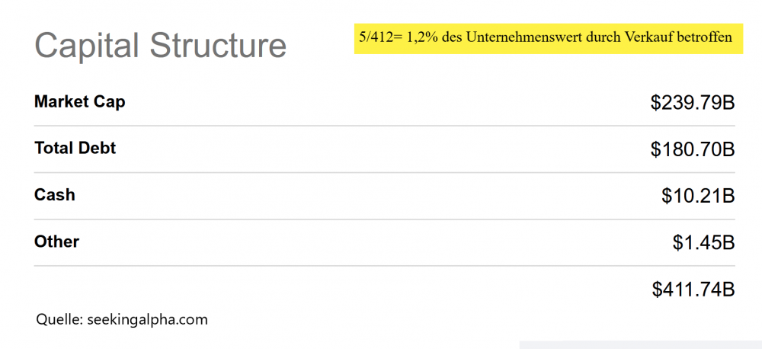Select the Market Cap row label
The width and height of the screenshot is (762, 349).
(80, 101)
